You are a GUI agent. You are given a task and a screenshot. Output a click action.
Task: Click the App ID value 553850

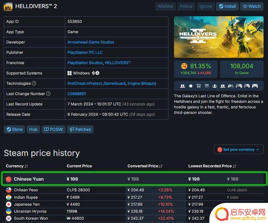pos(75,21)
